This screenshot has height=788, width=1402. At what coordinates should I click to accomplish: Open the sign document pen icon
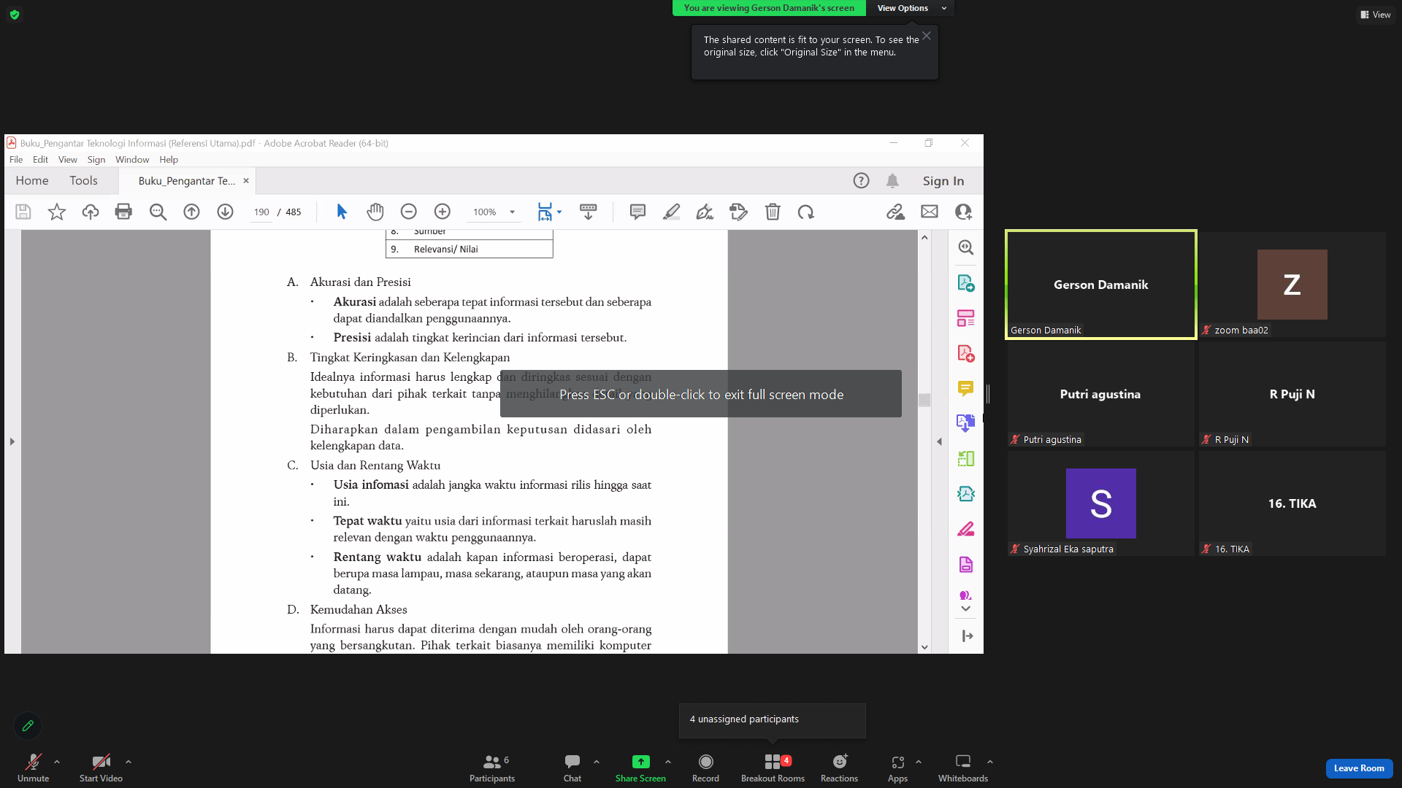coord(705,212)
